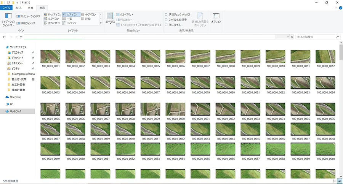The height and width of the screenshot is (184, 343).
Task: Open Desktop (デスクトップ) in navigation pane
Action: (15, 52)
